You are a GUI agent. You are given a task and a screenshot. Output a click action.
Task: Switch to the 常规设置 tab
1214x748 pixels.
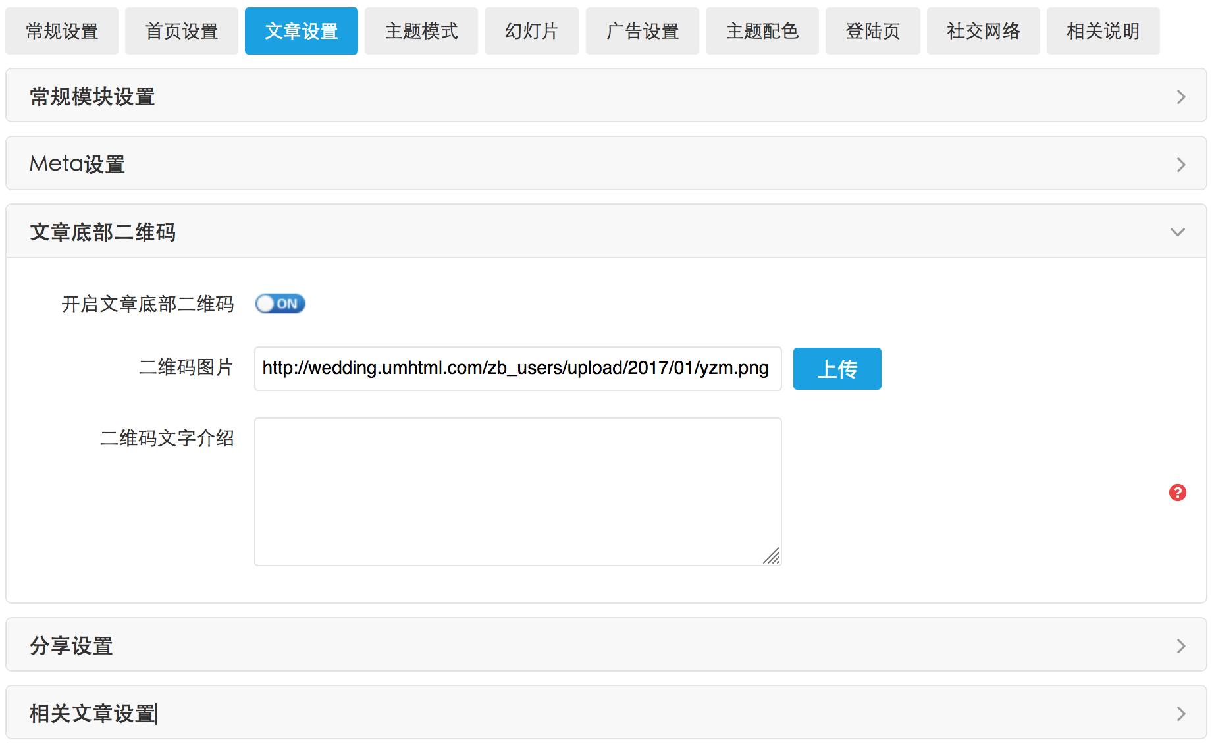tap(62, 31)
